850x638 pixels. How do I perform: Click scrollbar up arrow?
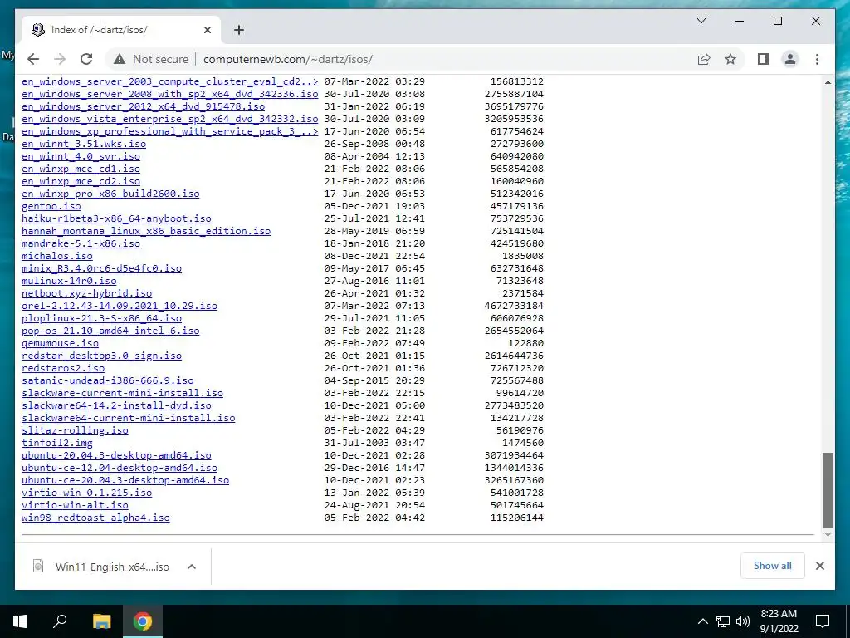tap(828, 82)
